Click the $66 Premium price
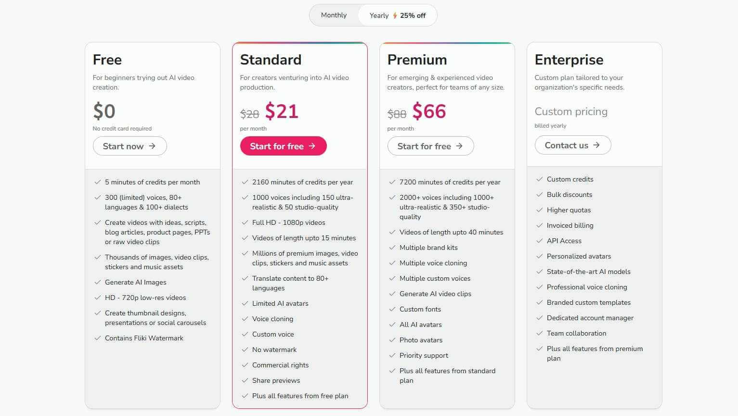Image resolution: width=738 pixels, height=416 pixels. (x=429, y=111)
